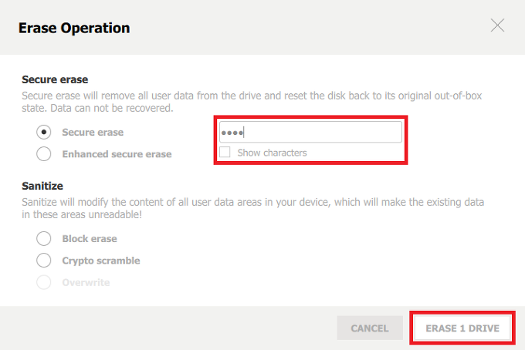Tick the Show characters checkbox

click(225, 152)
